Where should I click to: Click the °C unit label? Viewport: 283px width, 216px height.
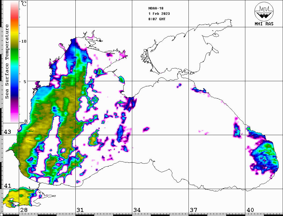coord(24,4)
